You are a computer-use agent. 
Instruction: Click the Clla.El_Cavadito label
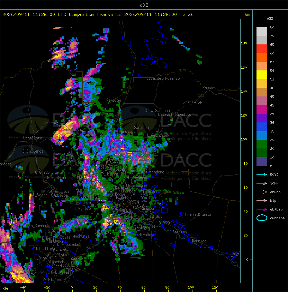tap(174, 114)
